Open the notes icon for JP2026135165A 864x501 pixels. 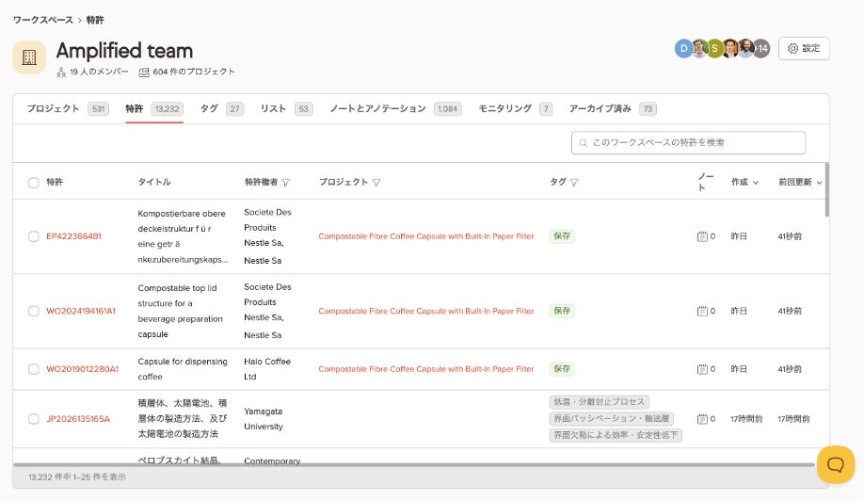[x=702, y=419]
